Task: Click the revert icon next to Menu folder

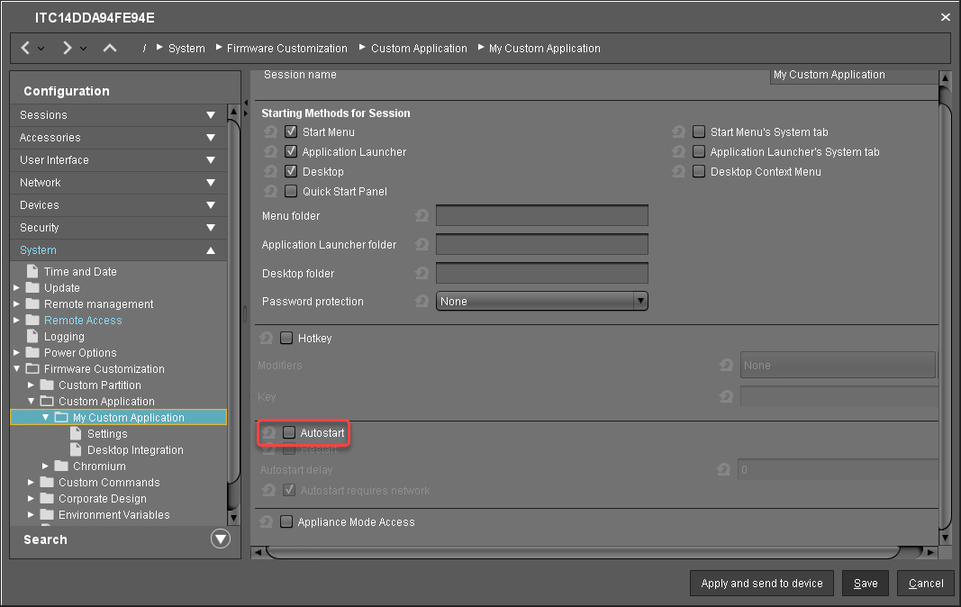Action: [x=422, y=216]
